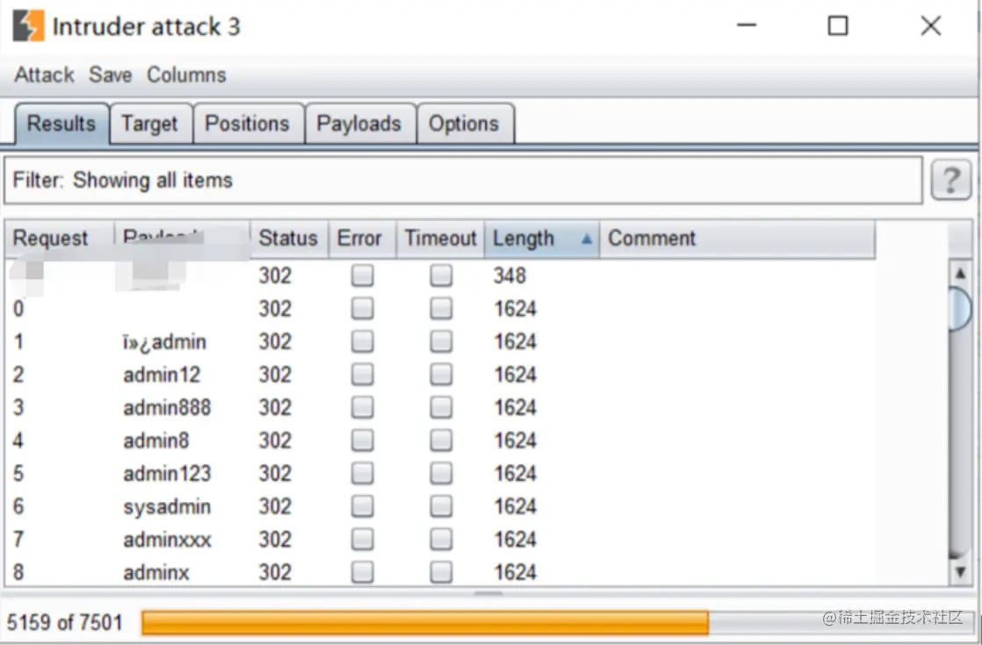Click the Length column sort arrow
Screen dimensions: 982x645
[x=586, y=239]
